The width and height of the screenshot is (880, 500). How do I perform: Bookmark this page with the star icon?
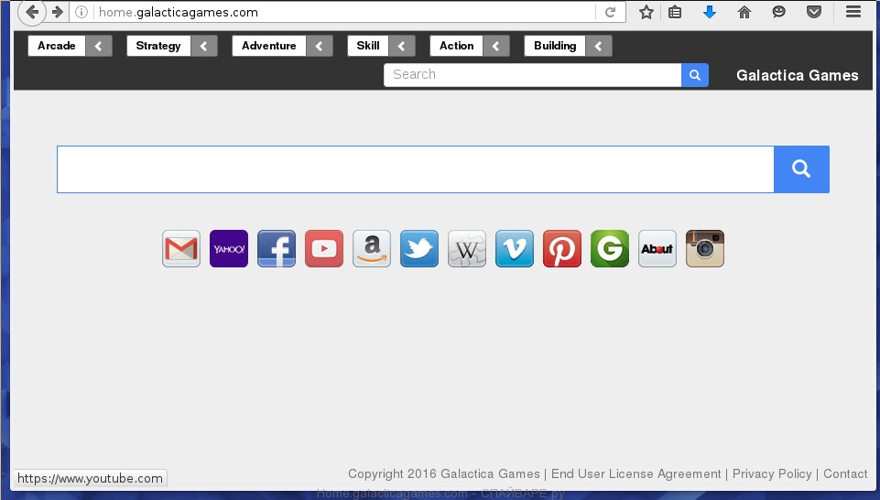(x=646, y=12)
